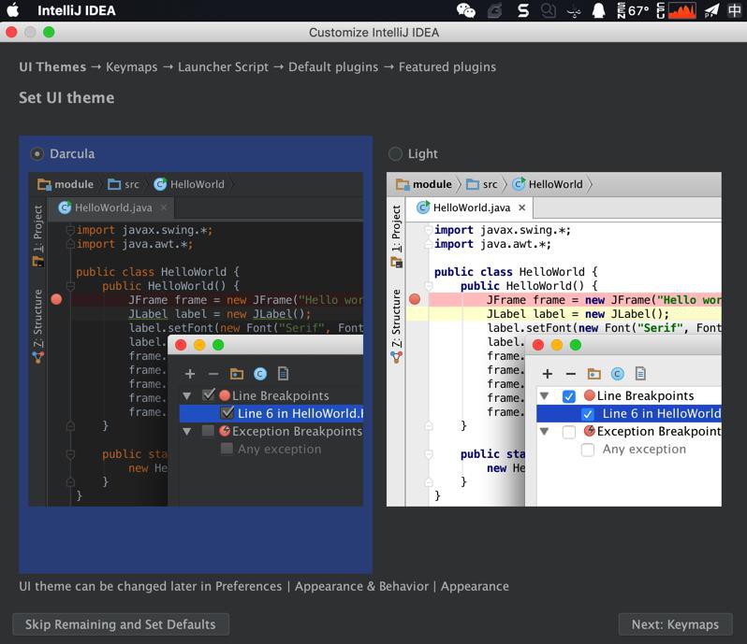Toggle Light preview's Any exception checkbox
This screenshot has height=644, width=747.
(588, 450)
